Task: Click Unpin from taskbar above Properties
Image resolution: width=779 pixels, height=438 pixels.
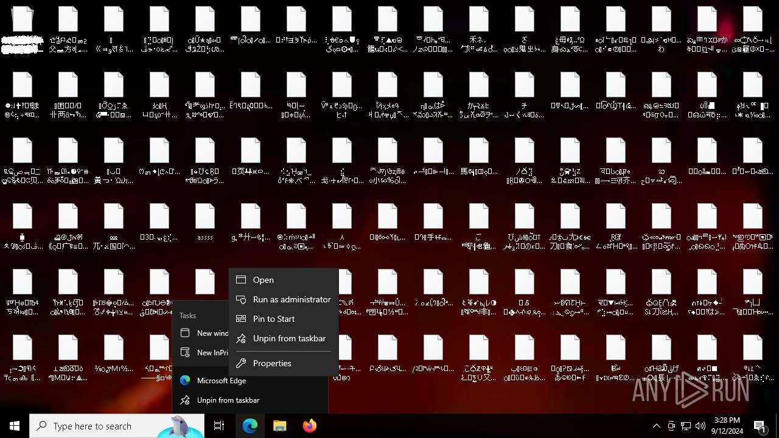Action: pos(284,338)
